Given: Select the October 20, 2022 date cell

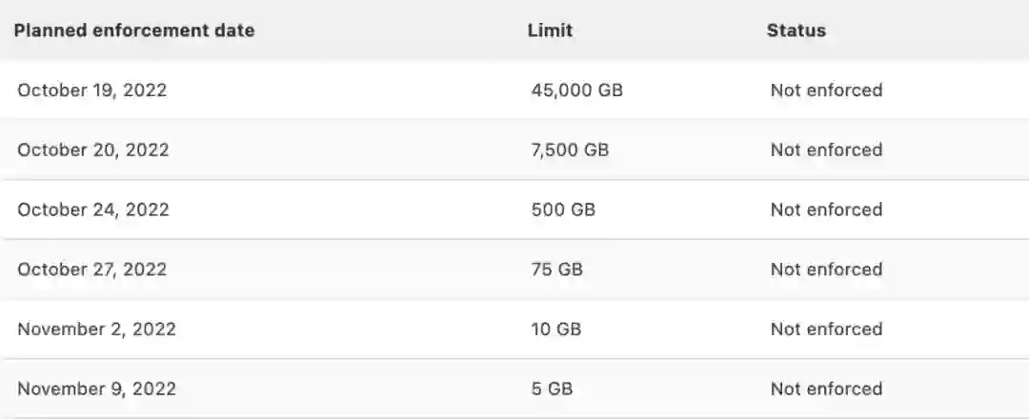Looking at the screenshot, I should tap(93, 150).
